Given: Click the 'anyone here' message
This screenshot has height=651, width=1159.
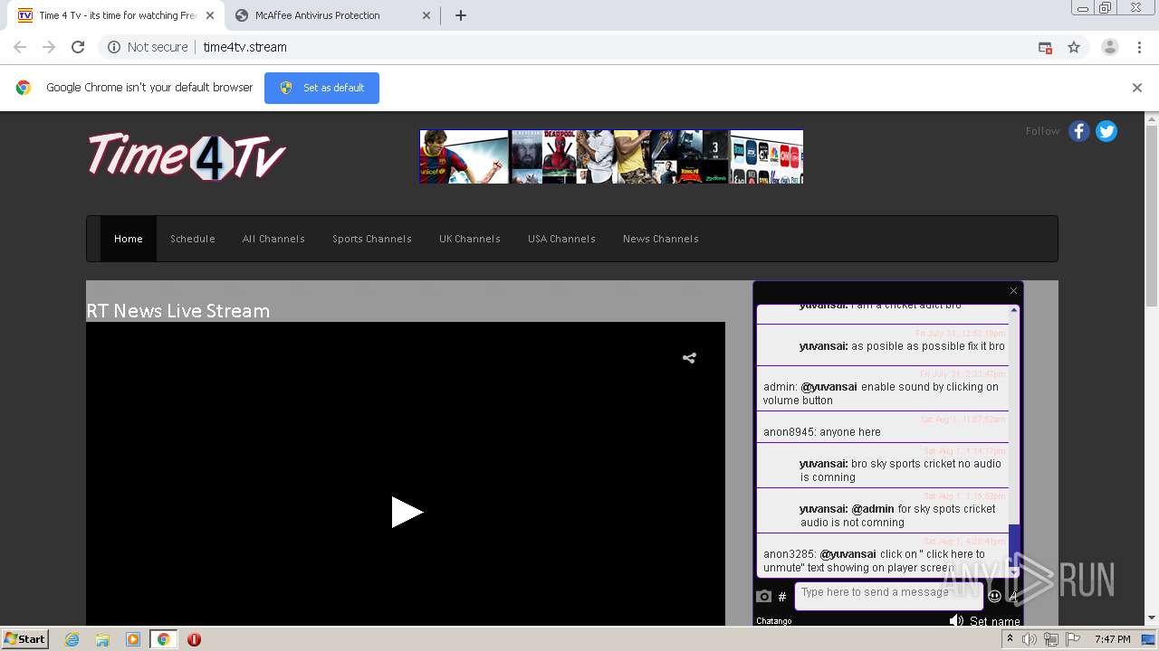Looking at the screenshot, I should click(x=883, y=427).
